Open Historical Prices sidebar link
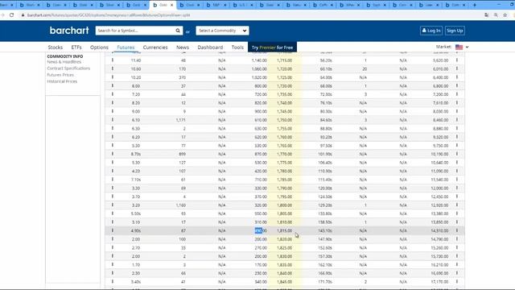This screenshot has height=290, width=515. [x=62, y=81]
